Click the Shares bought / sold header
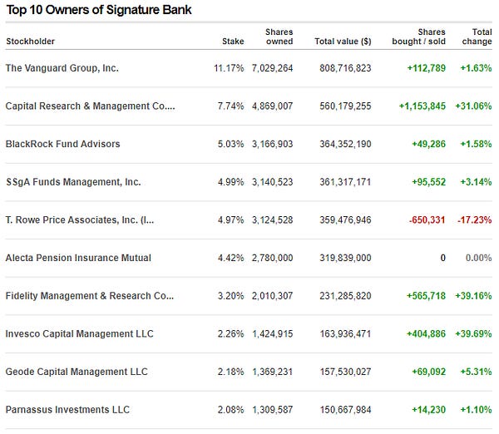Viewport: 499px width, 434px height. (418, 37)
